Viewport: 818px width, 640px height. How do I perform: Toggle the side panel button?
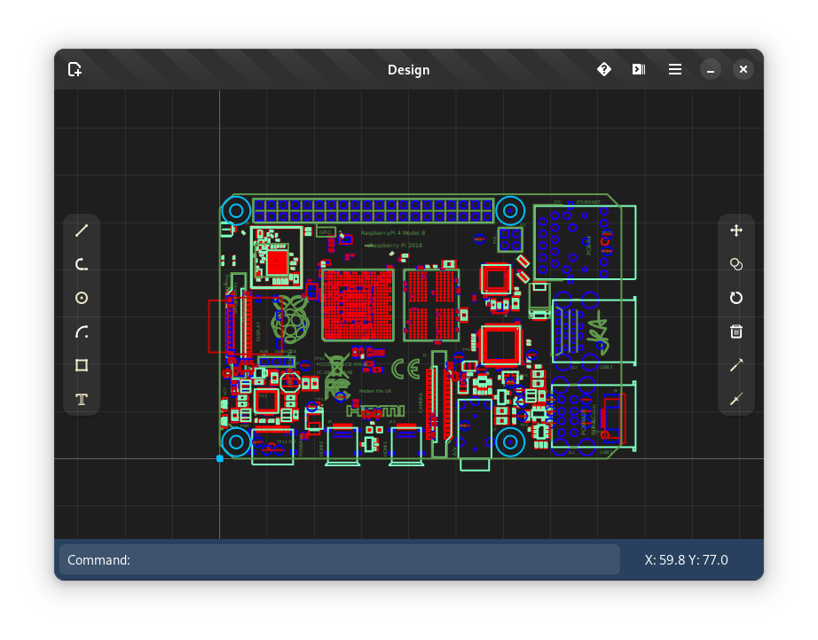point(639,69)
